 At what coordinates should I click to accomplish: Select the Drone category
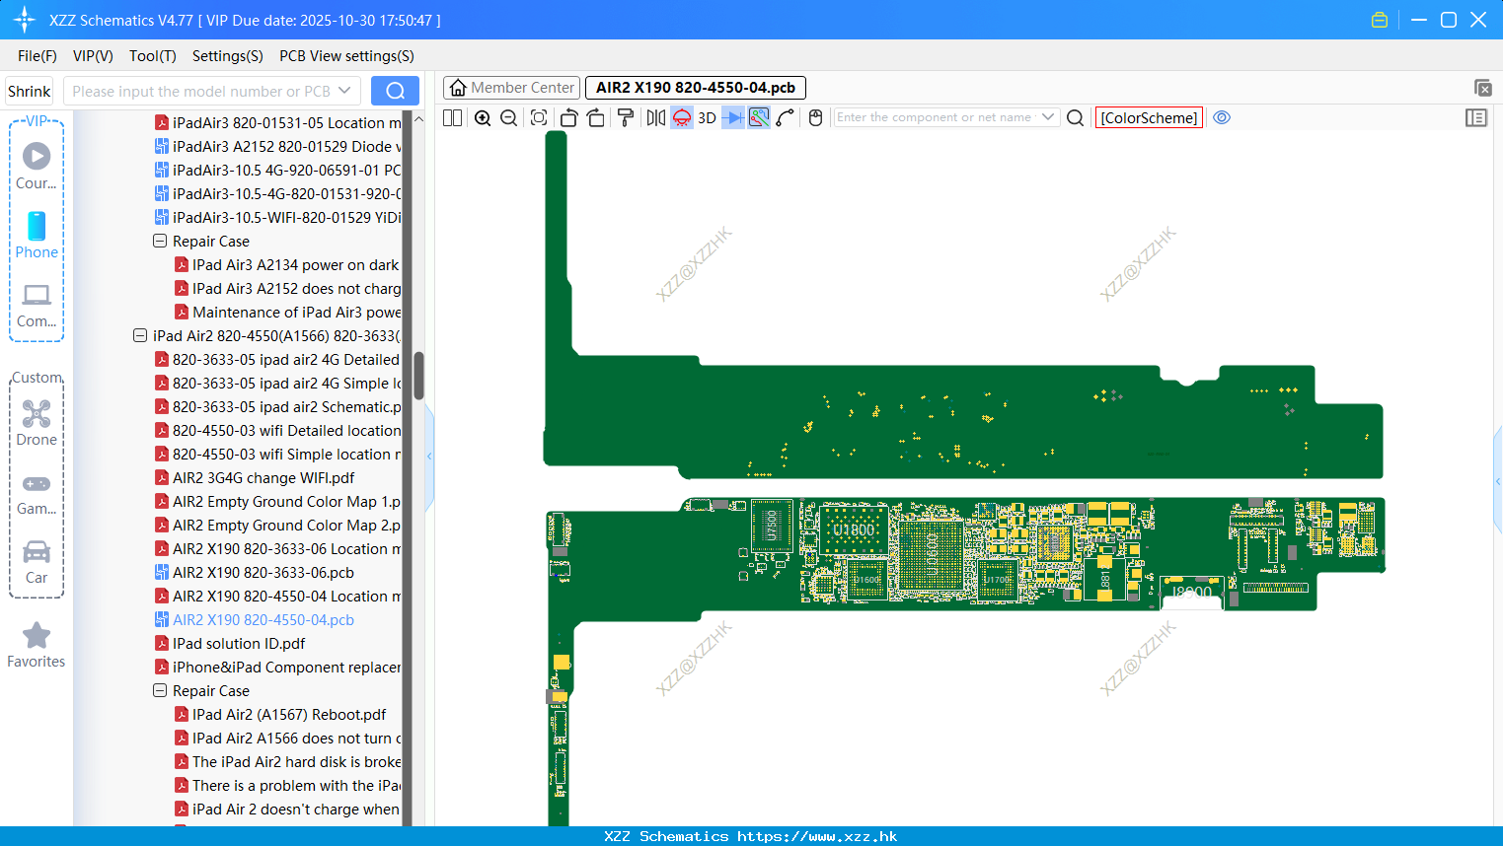[37, 422]
